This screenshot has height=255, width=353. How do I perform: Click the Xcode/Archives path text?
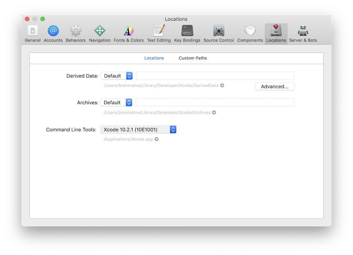(x=157, y=112)
